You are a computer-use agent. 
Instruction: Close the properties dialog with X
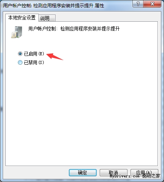coord(152,4)
